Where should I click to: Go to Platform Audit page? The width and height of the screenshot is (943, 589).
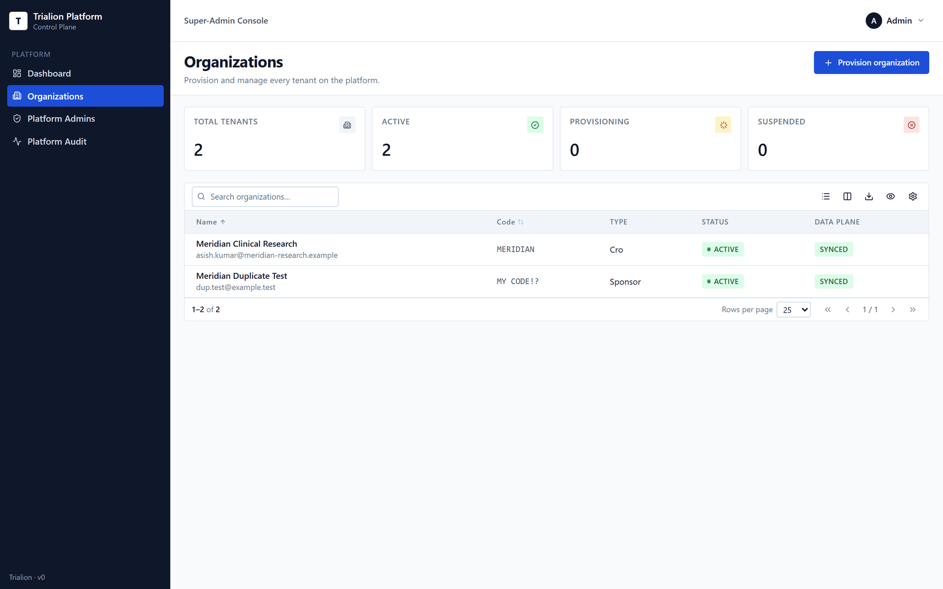click(85, 141)
